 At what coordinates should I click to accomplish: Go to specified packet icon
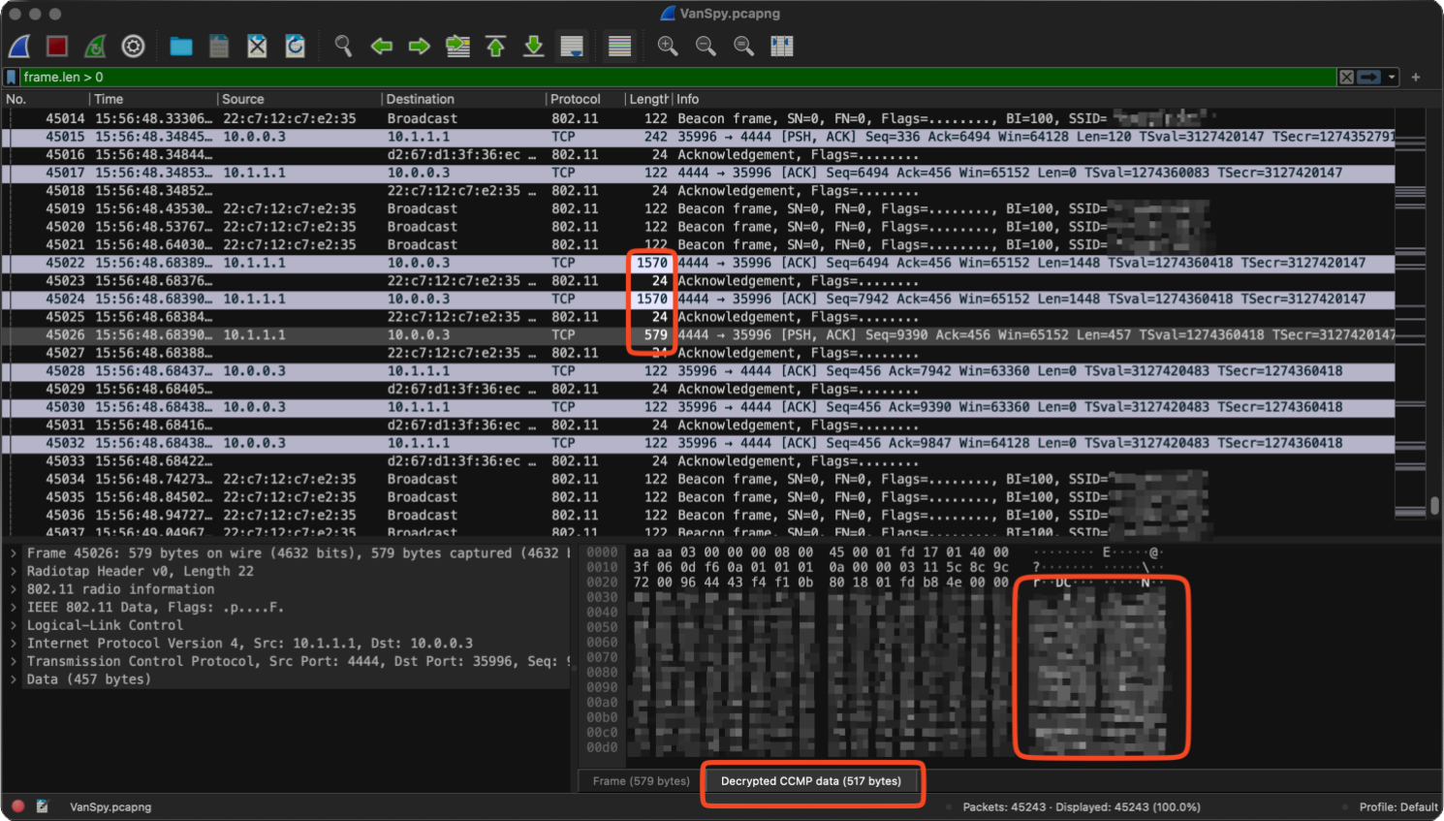coord(457,46)
